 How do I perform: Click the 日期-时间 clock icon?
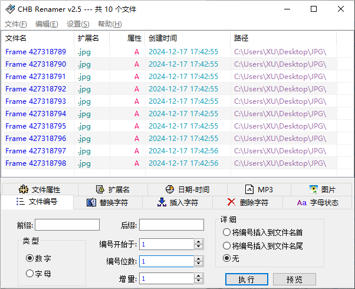point(170,190)
